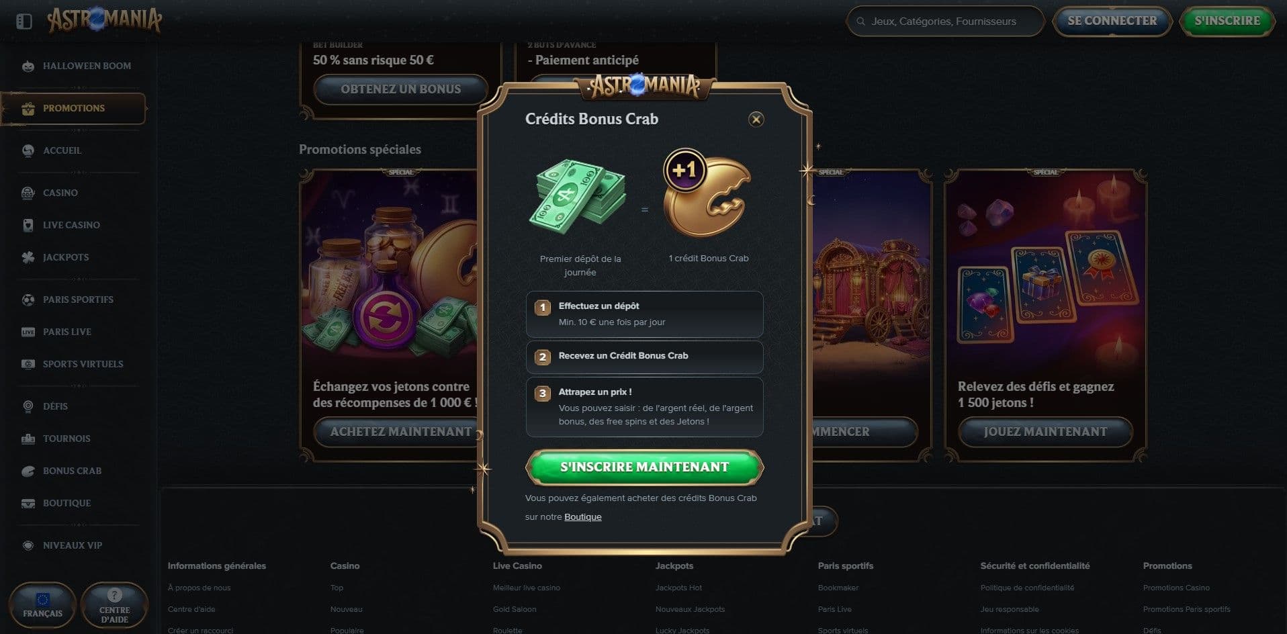
Task: Click Jouez maintenant on the défis card
Action: point(1045,432)
